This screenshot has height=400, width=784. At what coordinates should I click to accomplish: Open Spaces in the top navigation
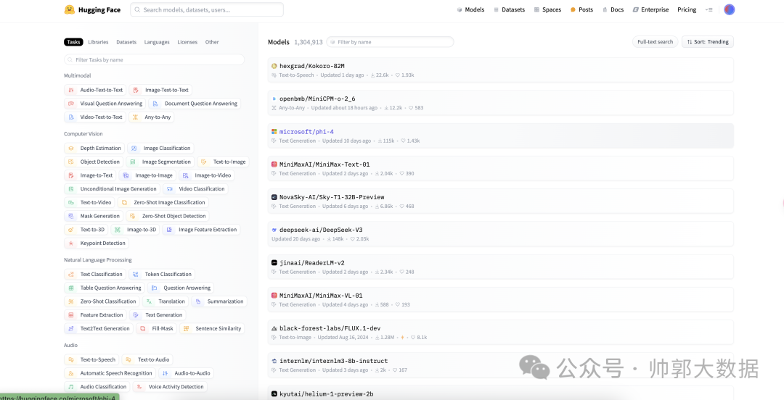point(547,9)
